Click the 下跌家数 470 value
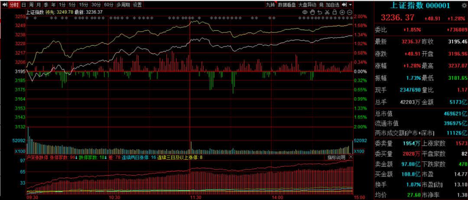This screenshot has height=200, width=468. 463,164
